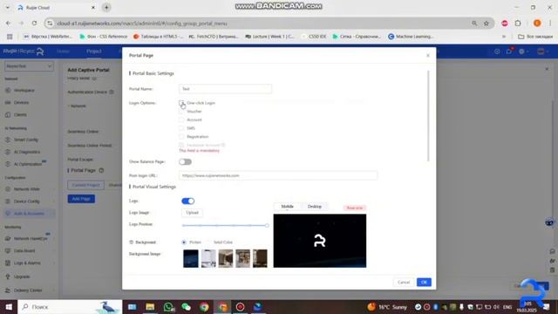Viewport: 558px width, 314px height.
Task: Confirm the dialog with the OK button
Action: 424,283
